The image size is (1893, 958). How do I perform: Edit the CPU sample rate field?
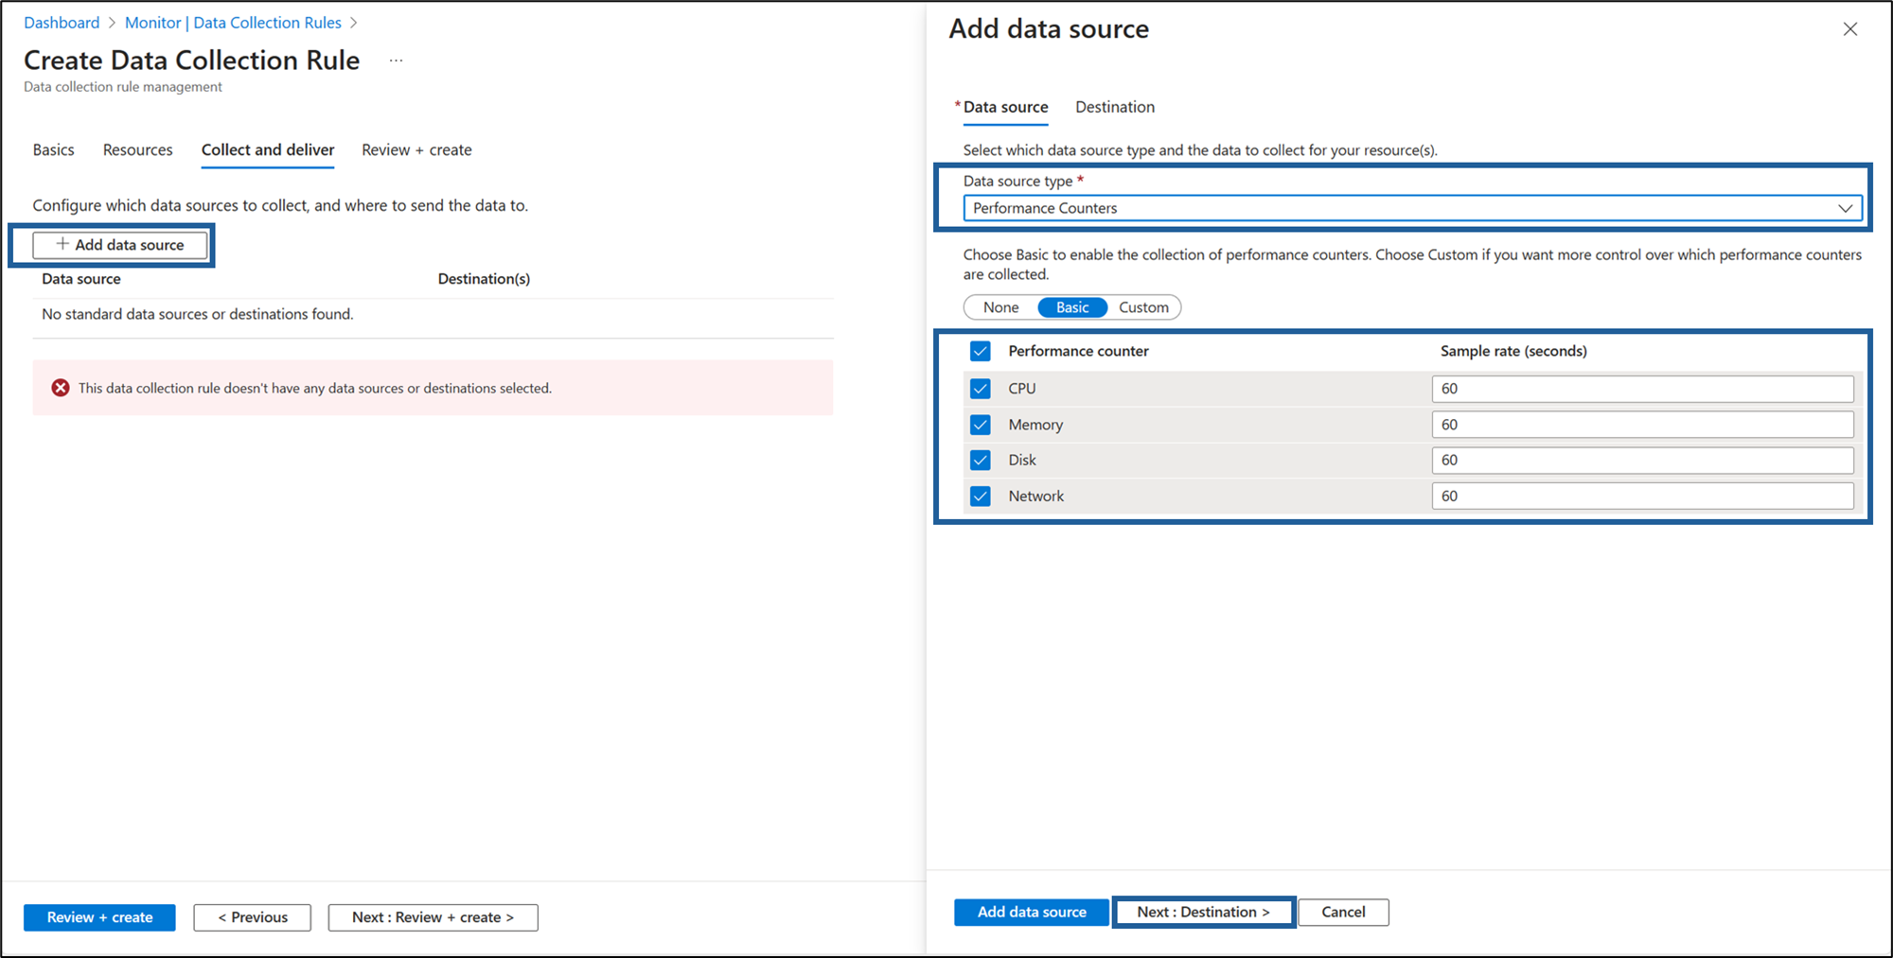[1642, 389]
